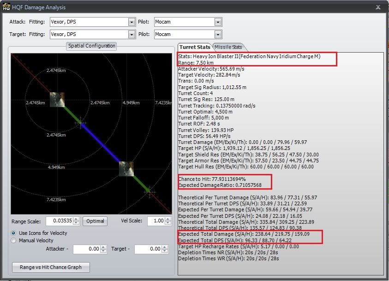The width and height of the screenshot is (389, 281).
Task: Click the Depletion Times WR line
Action: pos(228,258)
